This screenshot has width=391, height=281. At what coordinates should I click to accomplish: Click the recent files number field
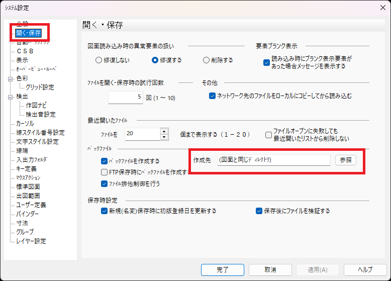(x=143, y=134)
